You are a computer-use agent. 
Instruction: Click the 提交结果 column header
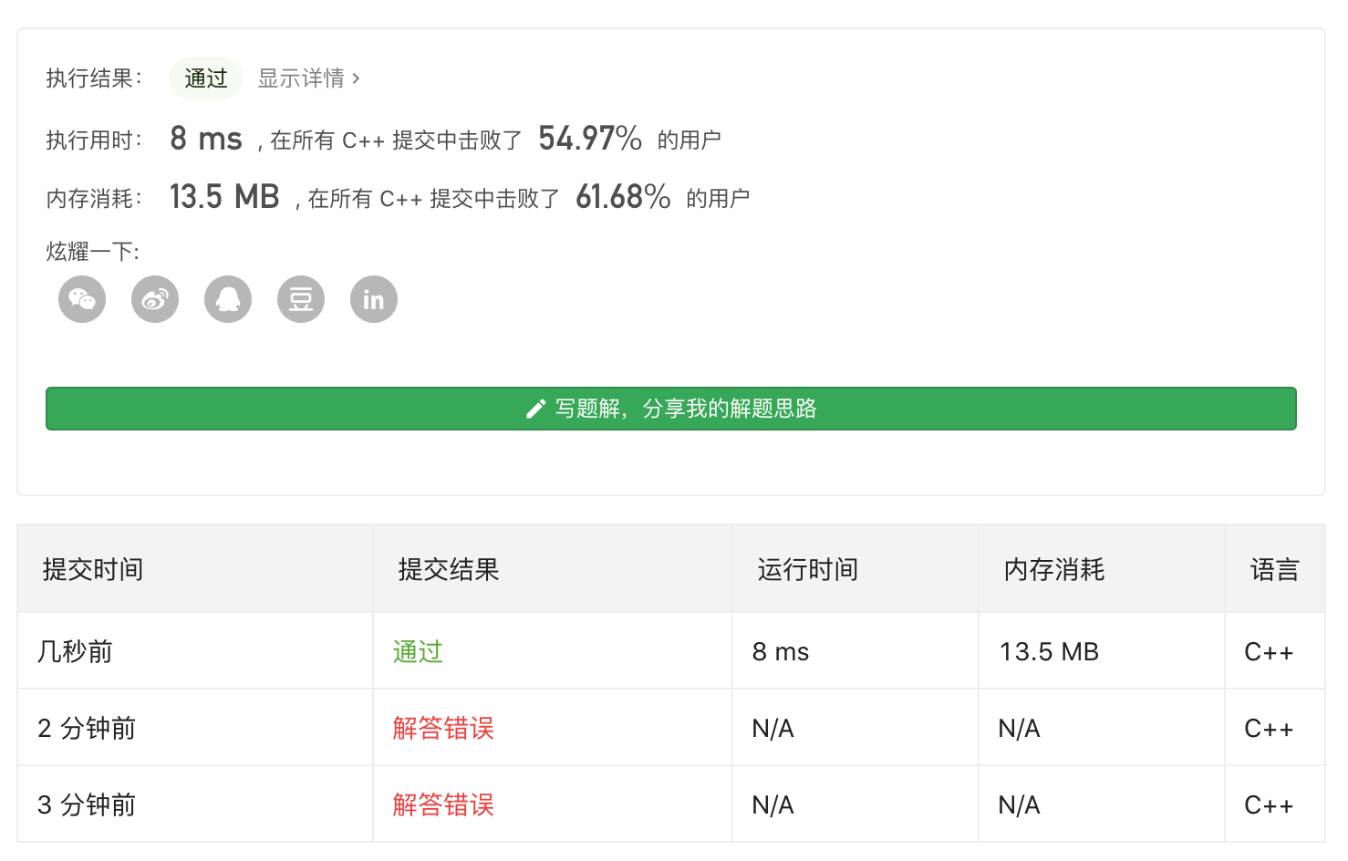click(x=449, y=569)
